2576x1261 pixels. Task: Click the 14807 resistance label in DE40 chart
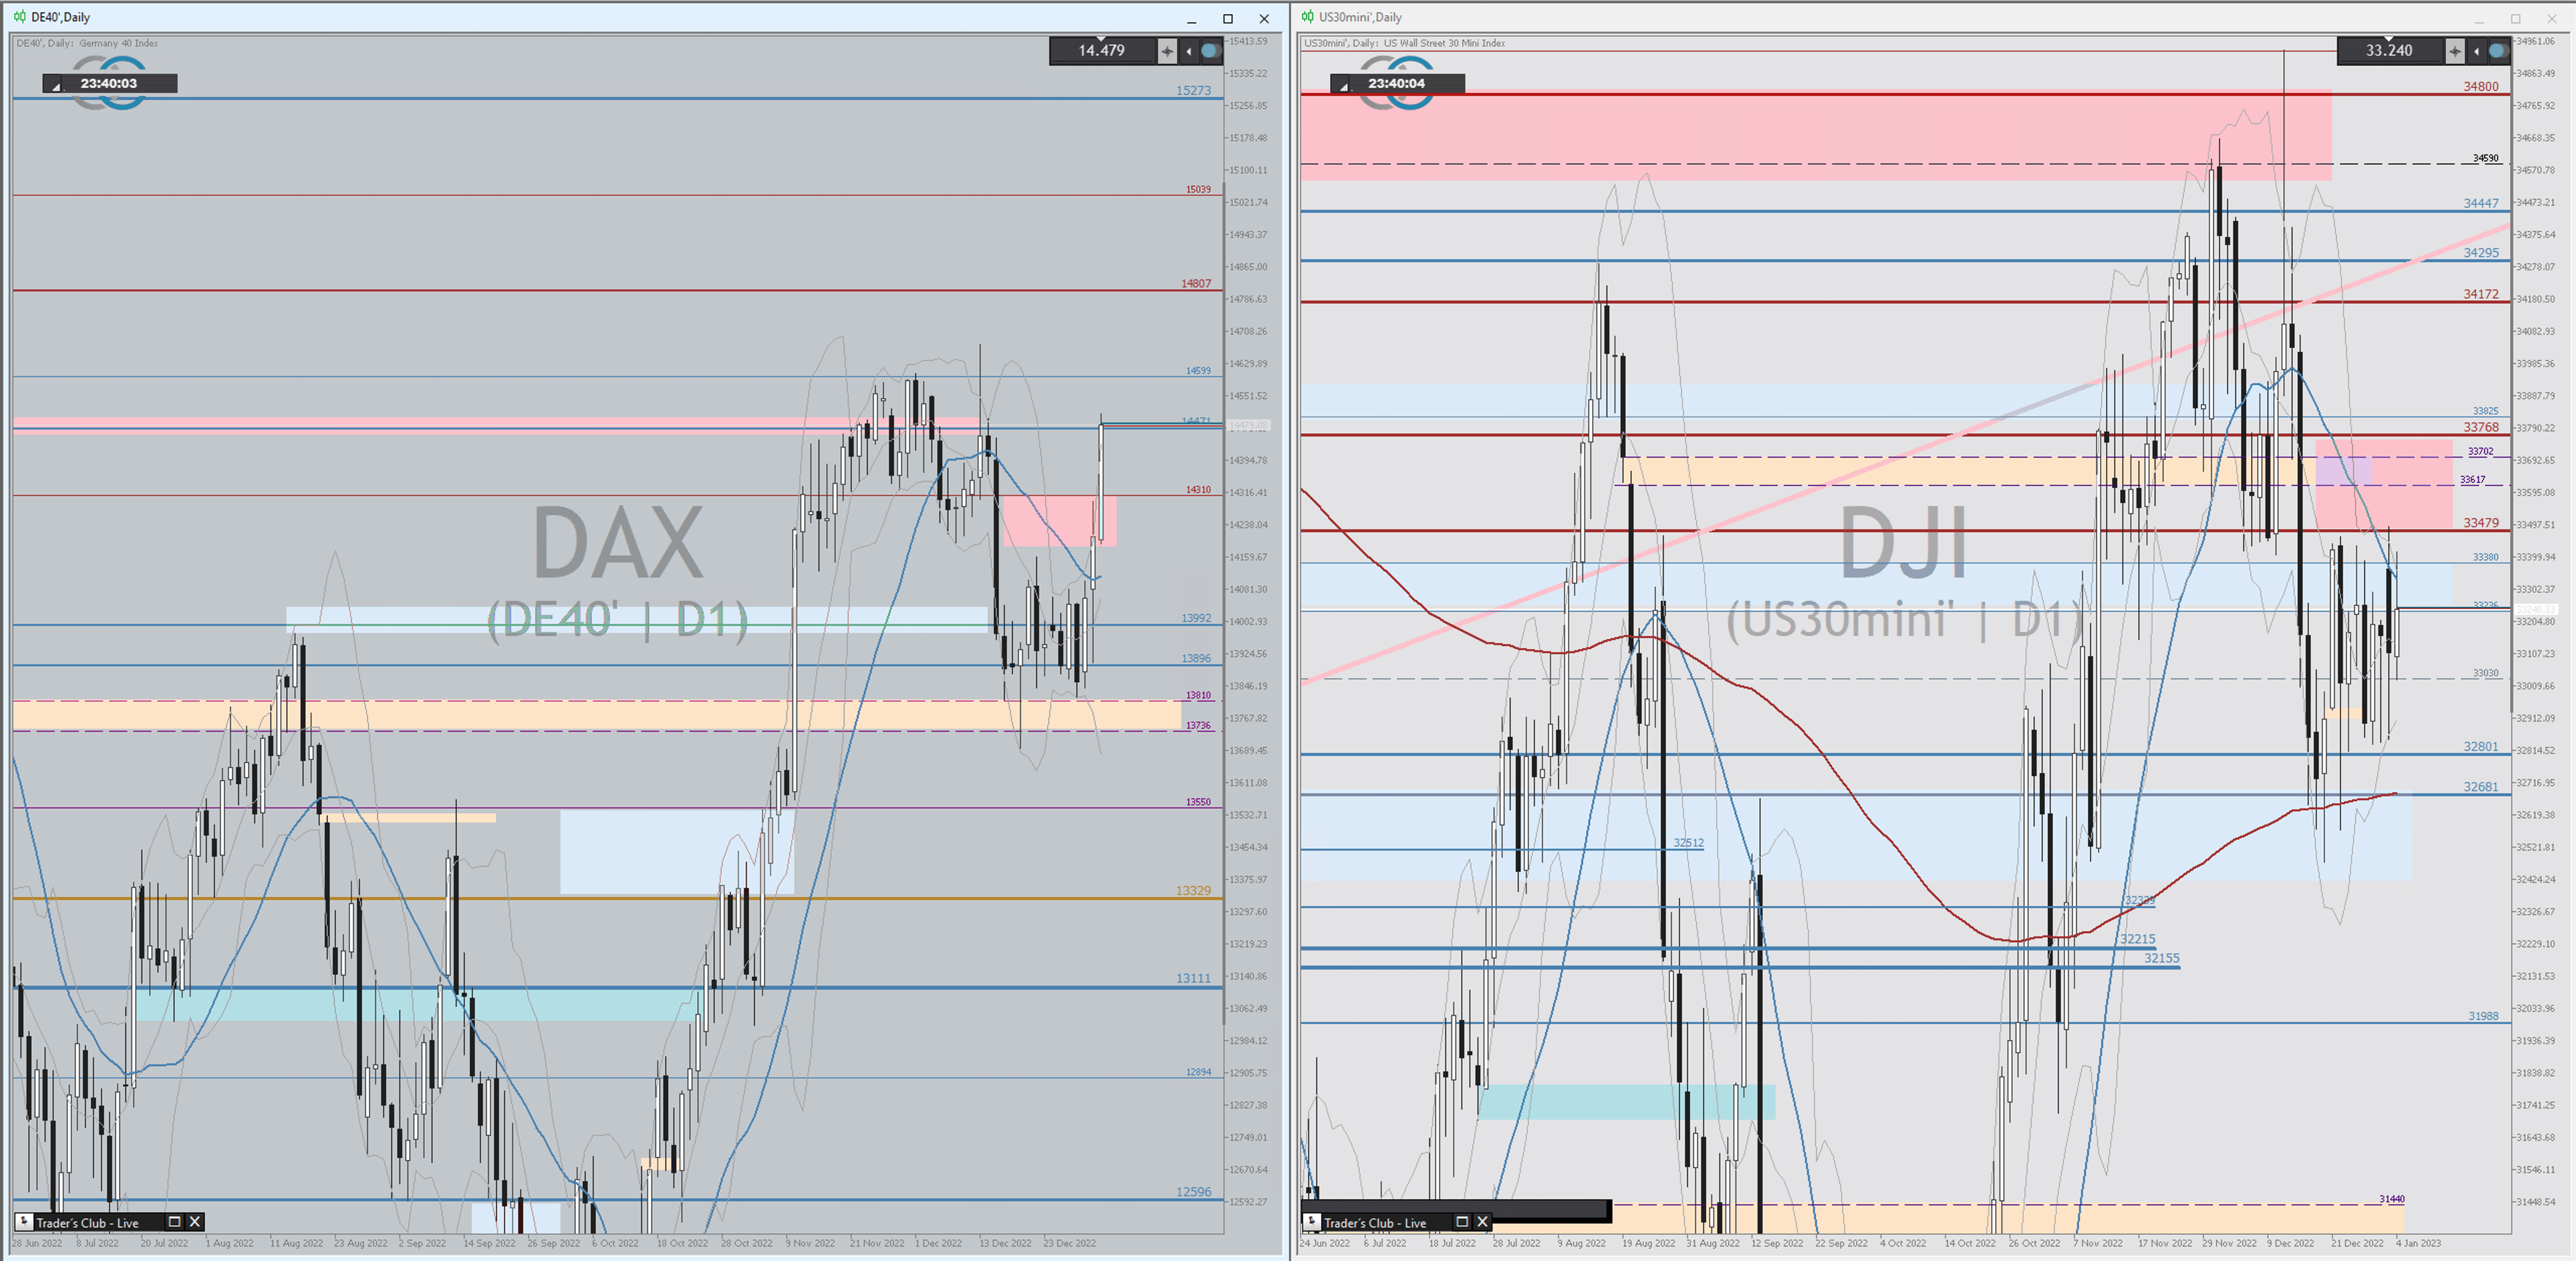pyautogui.click(x=1196, y=283)
